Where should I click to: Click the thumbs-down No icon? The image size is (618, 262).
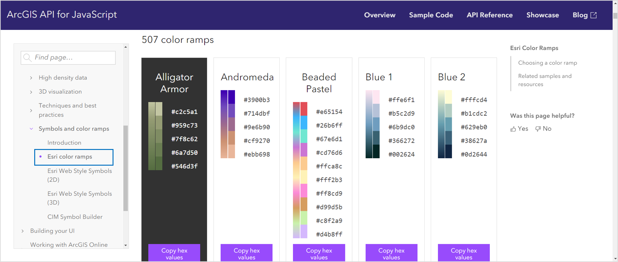pos(538,129)
